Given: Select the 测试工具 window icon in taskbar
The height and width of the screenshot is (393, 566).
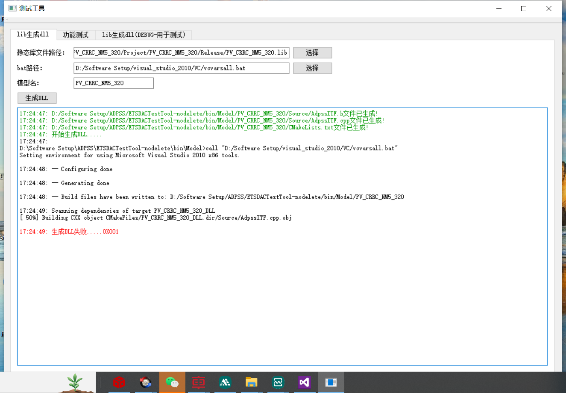Looking at the screenshot, I should (x=331, y=382).
